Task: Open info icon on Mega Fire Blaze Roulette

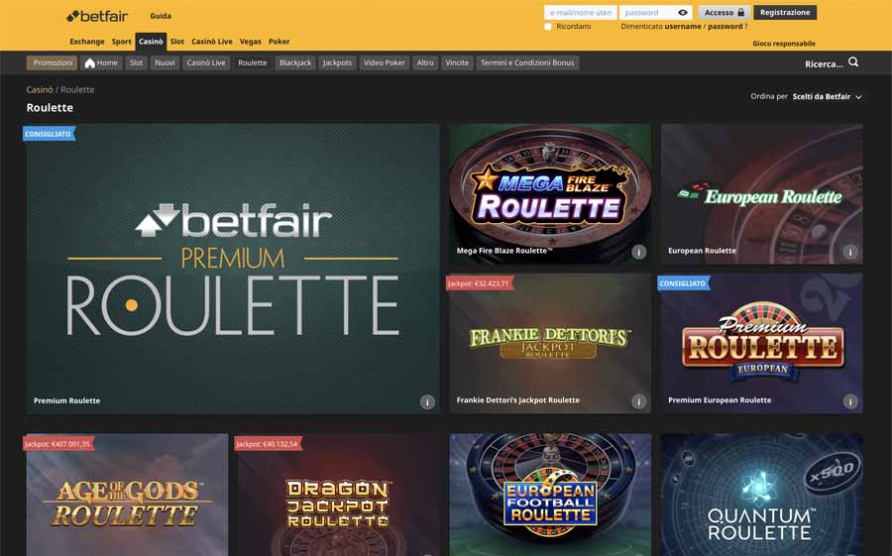Action: (639, 252)
